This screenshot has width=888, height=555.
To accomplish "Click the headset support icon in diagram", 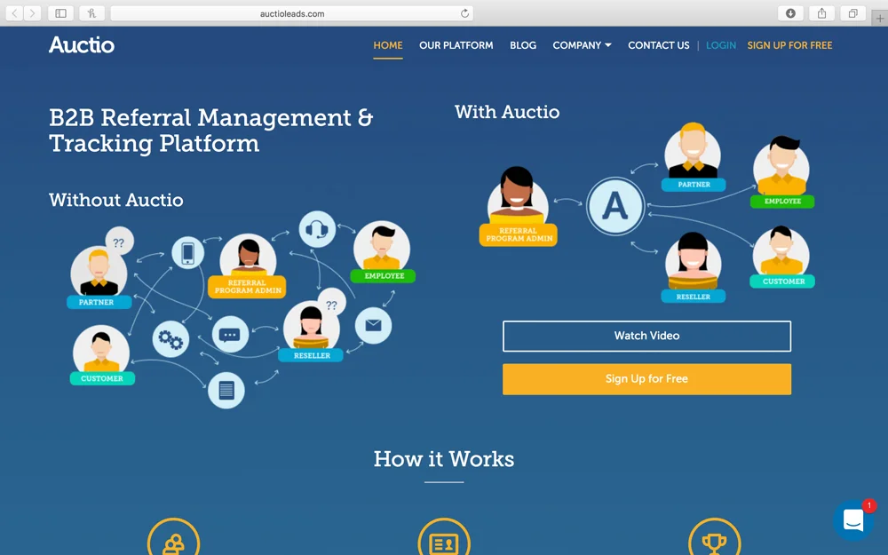I will coord(317,229).
